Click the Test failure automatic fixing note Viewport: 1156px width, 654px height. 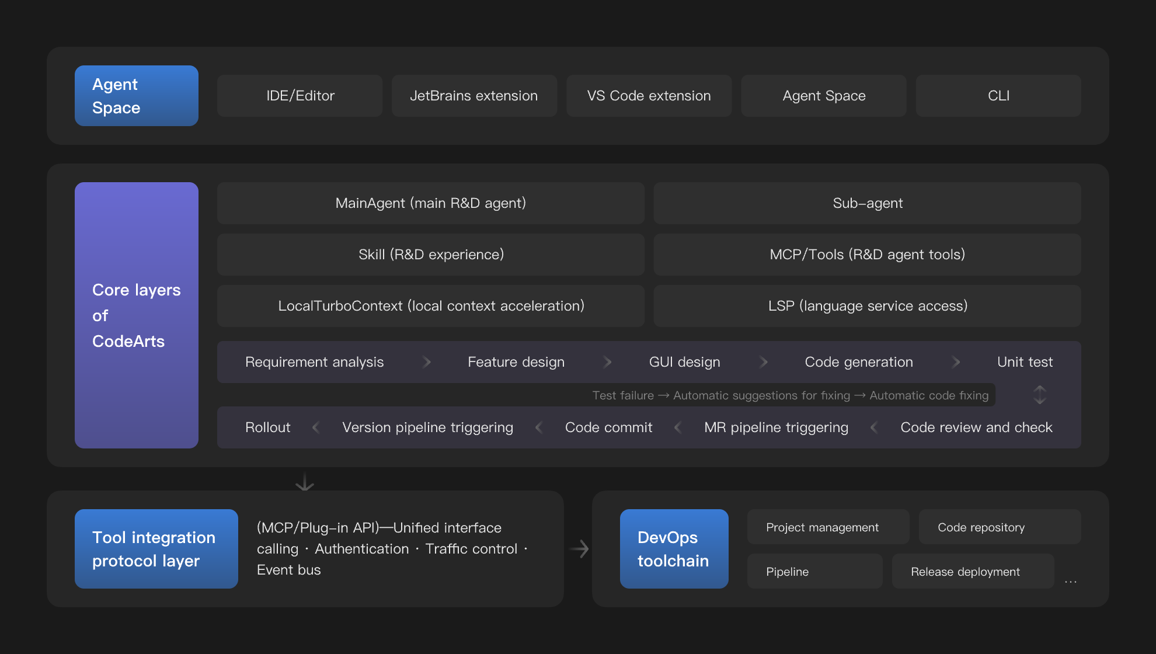click(x=791, y=395)
